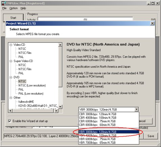This screenshot has width=161, height=147.
Task: Toggle Enable this Wizard at start up
Action: pyautogui.click(x=10, y=121)
